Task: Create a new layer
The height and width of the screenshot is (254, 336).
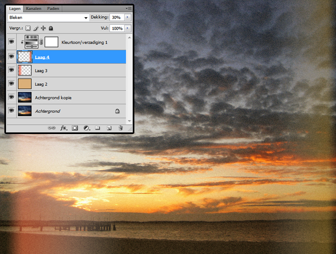Action: [x=109, y=128]
